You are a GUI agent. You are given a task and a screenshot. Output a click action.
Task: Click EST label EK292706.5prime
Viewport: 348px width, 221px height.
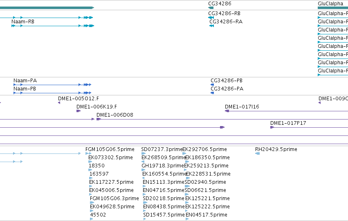204,149
